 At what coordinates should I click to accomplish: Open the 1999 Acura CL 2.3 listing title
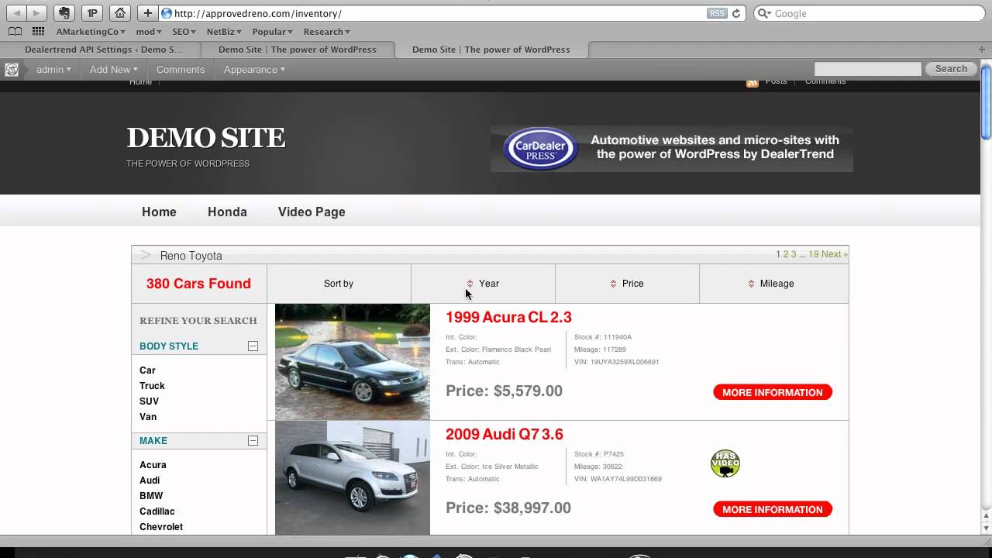[508, 317]
